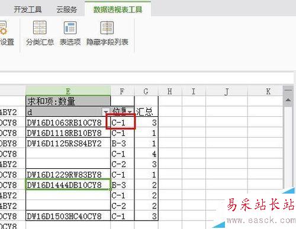Expand the d field filter dropdown

point(106,112)
